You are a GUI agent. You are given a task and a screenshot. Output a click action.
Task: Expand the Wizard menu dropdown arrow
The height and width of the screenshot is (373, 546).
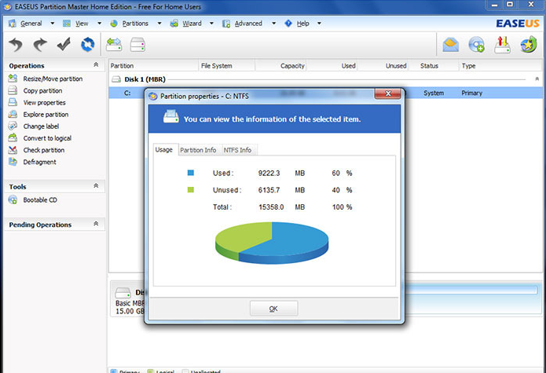211,24
